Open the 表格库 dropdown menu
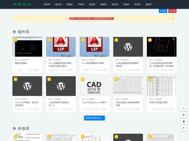 click(70, 4)
